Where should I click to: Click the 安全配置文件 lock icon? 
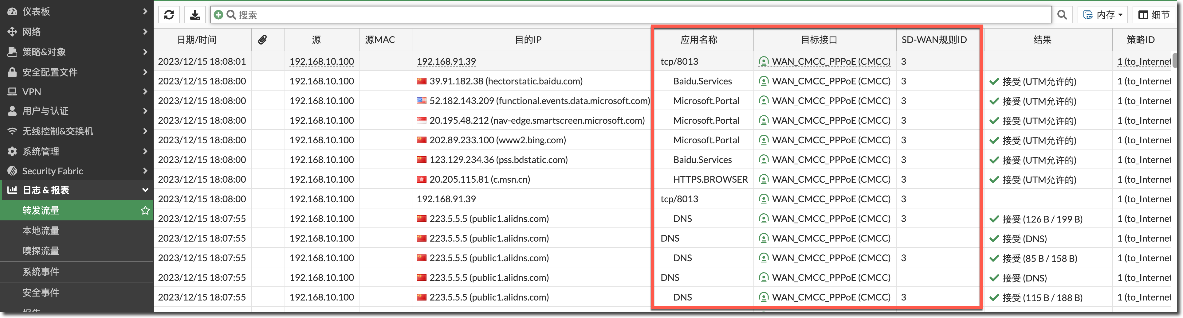coord(12,72)
